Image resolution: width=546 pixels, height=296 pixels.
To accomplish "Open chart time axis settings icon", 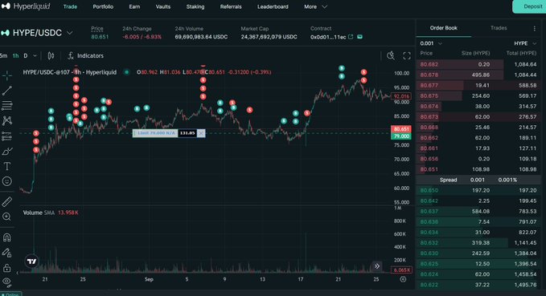I will coord(403,279).
